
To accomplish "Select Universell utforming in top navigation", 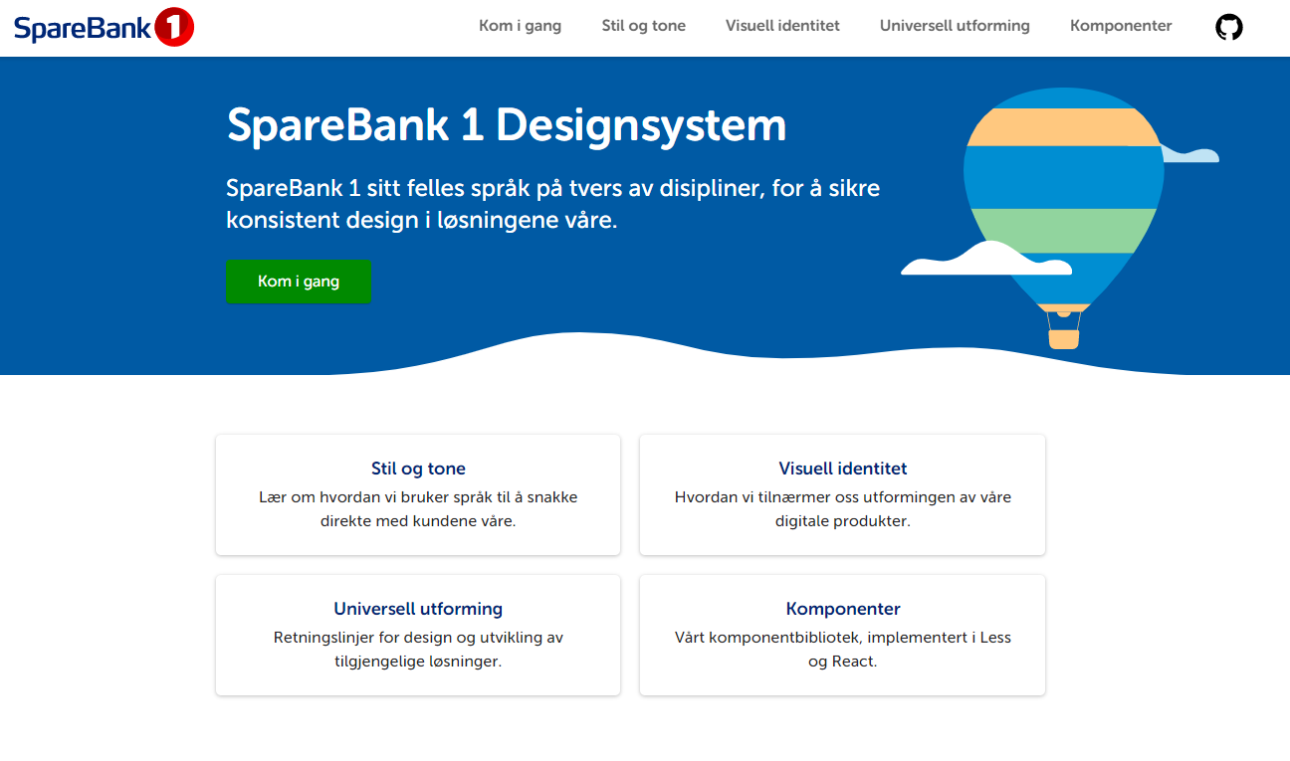I will (955, 26).
